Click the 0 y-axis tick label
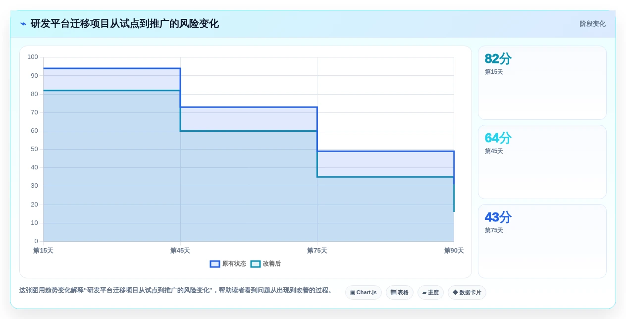Viewport: 626px width, 319px height. (36, 241)
